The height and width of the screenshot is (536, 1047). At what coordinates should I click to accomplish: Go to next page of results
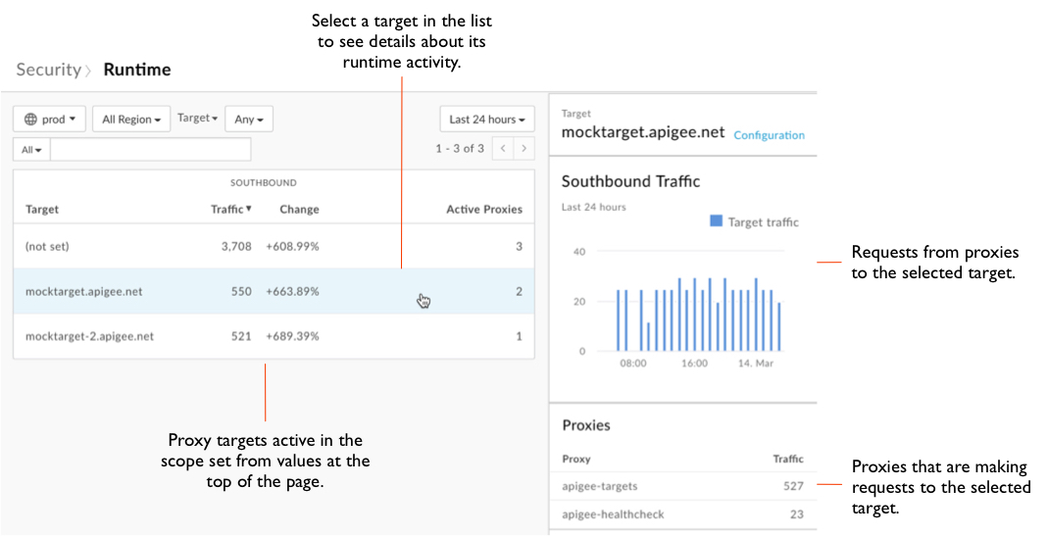525,149
